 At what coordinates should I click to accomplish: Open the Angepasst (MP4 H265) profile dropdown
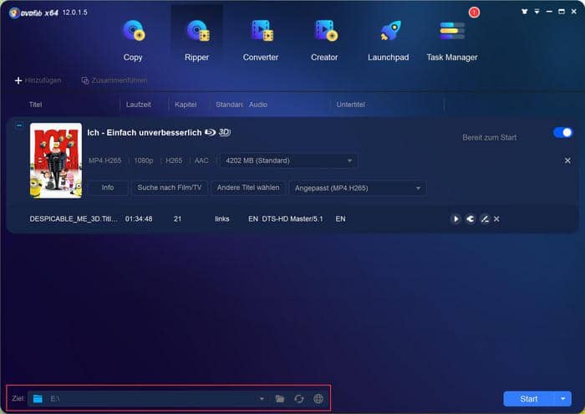pyautogui.click(x=358, y=188)
